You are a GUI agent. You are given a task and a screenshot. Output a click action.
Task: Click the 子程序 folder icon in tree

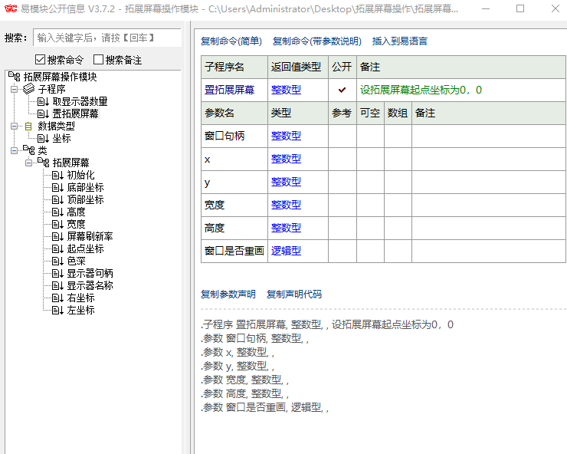click(28, 89)
